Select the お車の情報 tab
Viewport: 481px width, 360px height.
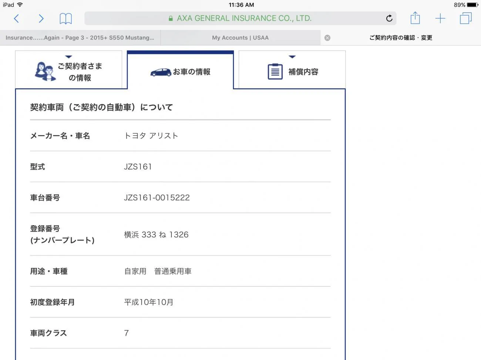(x=180, y=71)
